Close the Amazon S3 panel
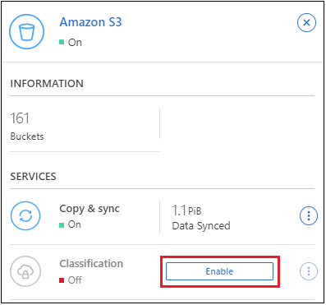This screenshot has height=305, width=326. (x=306, y=22)
